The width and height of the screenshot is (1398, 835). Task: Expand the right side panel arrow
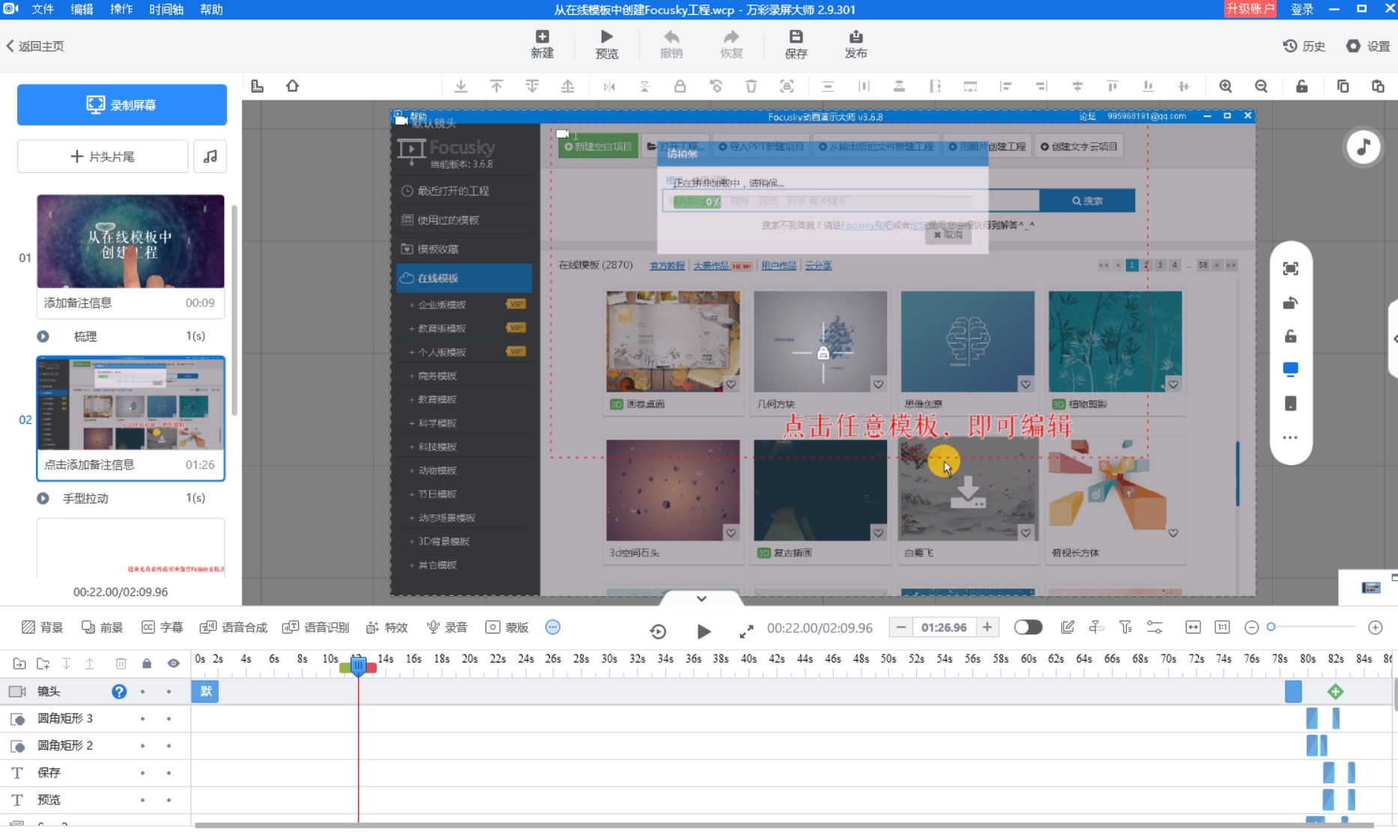coord(1394,338)
